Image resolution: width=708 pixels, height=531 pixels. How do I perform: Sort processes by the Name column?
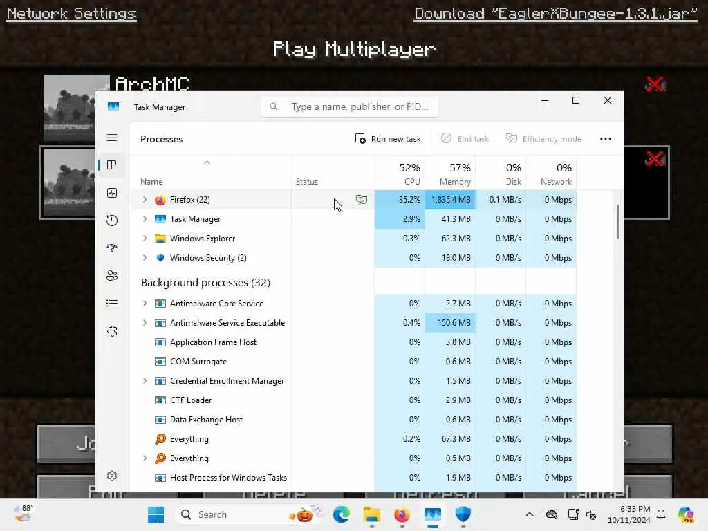click(151, 182)
